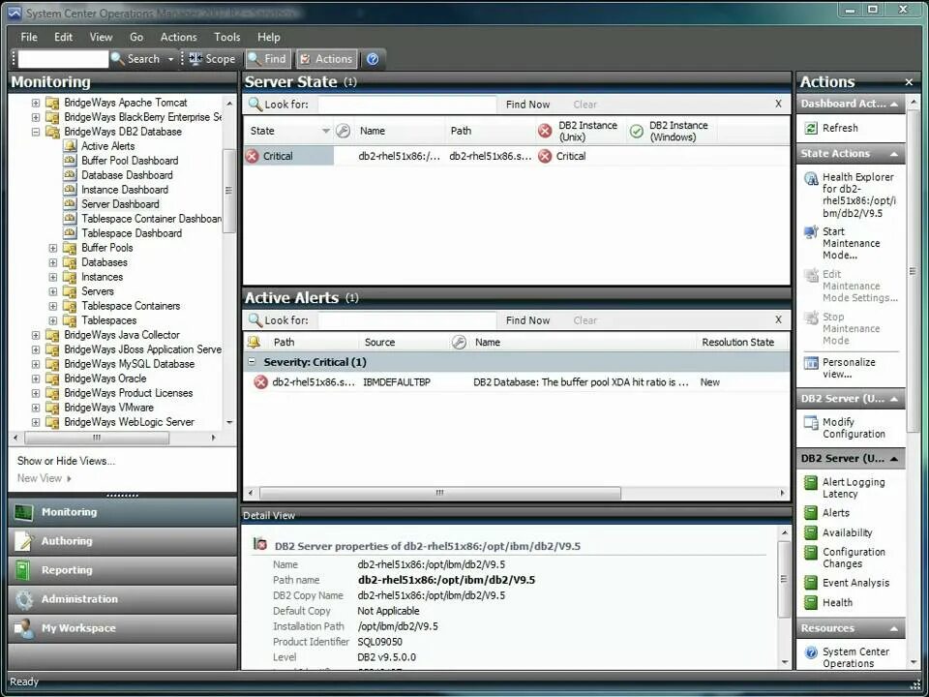The image size is (929, 697).
Task: Expand the Instances folder
Action: (x=52, y=277)
